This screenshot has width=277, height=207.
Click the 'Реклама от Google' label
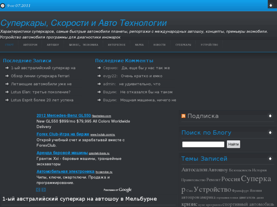tap(118, 190)
